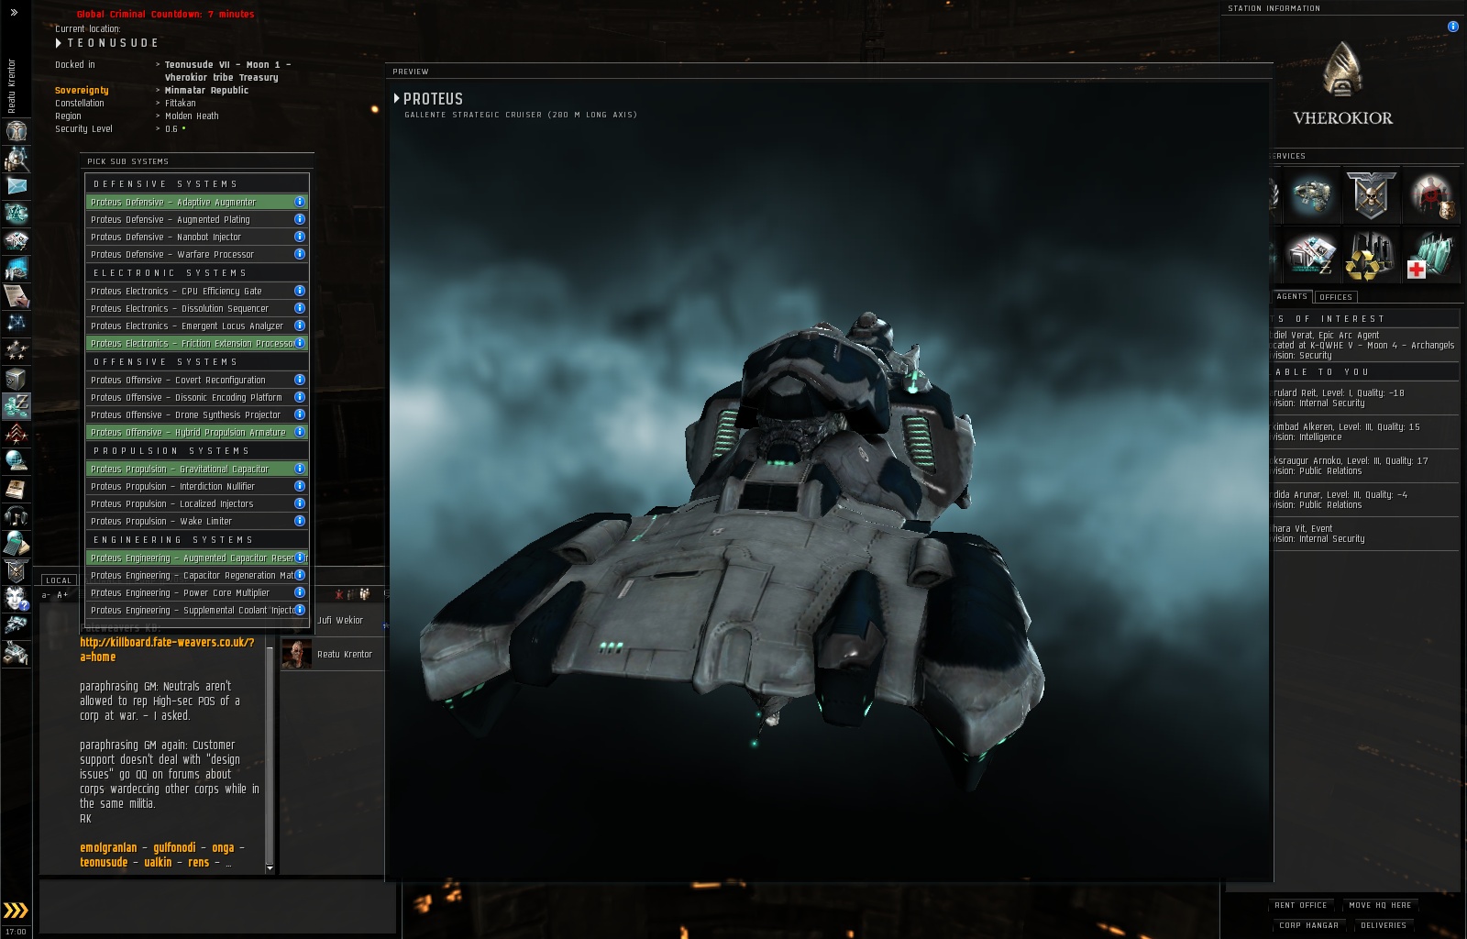Open the Wallet icon marked with Z
Viewport: 1467px width, 939px height.
point(17,405)
